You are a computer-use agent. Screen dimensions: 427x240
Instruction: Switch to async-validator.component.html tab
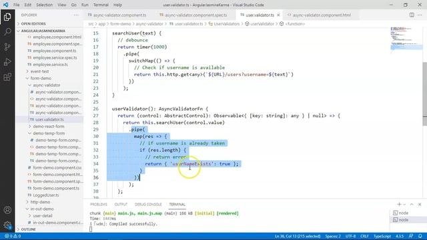(x=322, y=15)
